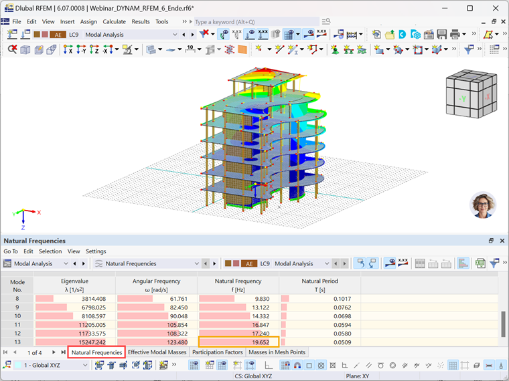509x381 pixels.
Task: Open the Settings menu in Natural Frequencies panel
Action: pyautogui.click(x=96, y=251)
